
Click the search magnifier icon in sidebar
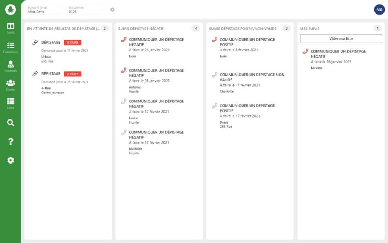[11, 122]
